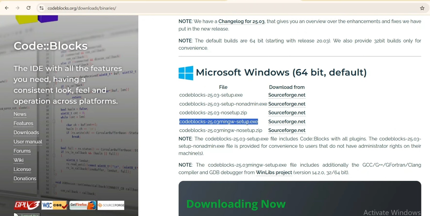
Task: Open the Wiki sidebar link
Action: (x=19, y=160)
